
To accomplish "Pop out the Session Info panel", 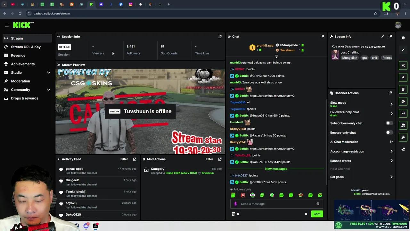I will coord(220,37).
